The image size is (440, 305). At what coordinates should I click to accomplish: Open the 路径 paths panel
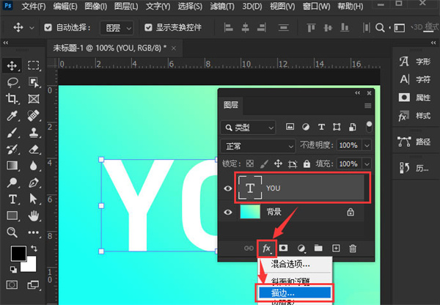tap(415, 142)
